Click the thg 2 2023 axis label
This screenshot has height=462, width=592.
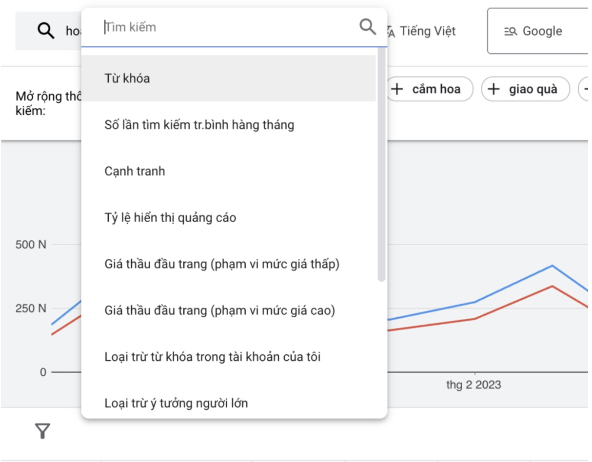474,385
